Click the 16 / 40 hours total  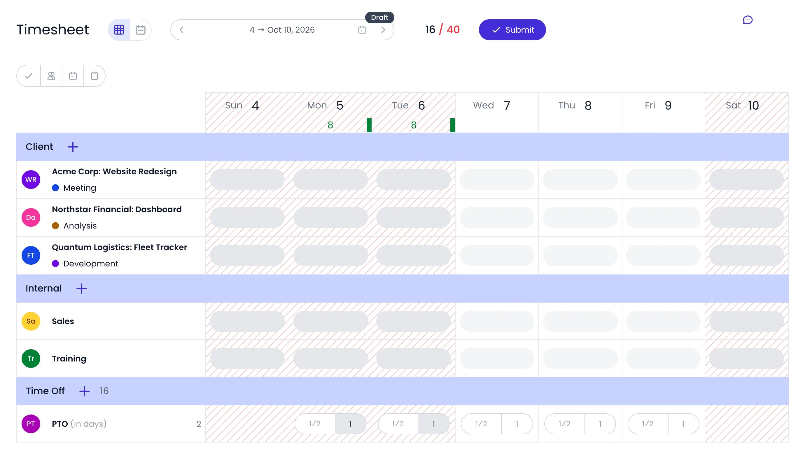tap(442, 30)
